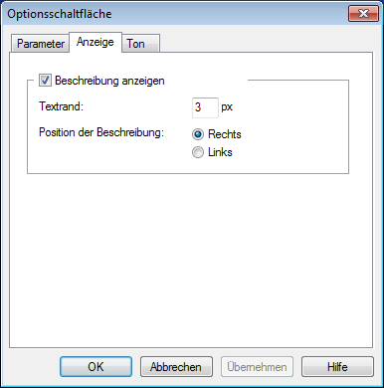Switch to the Parameter tab

click(x=41, y=44)
